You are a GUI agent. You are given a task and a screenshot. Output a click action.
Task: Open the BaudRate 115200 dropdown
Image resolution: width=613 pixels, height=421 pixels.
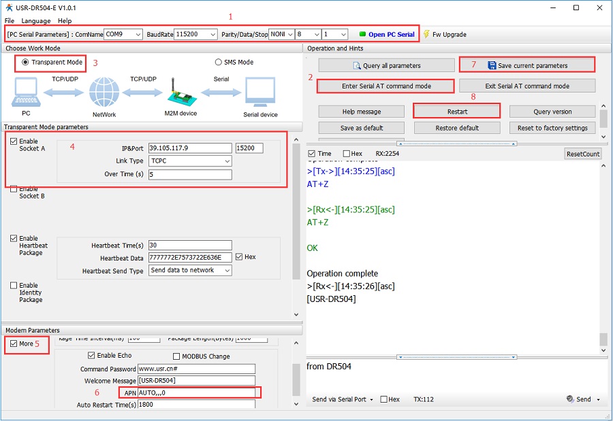tap(195, 35)
